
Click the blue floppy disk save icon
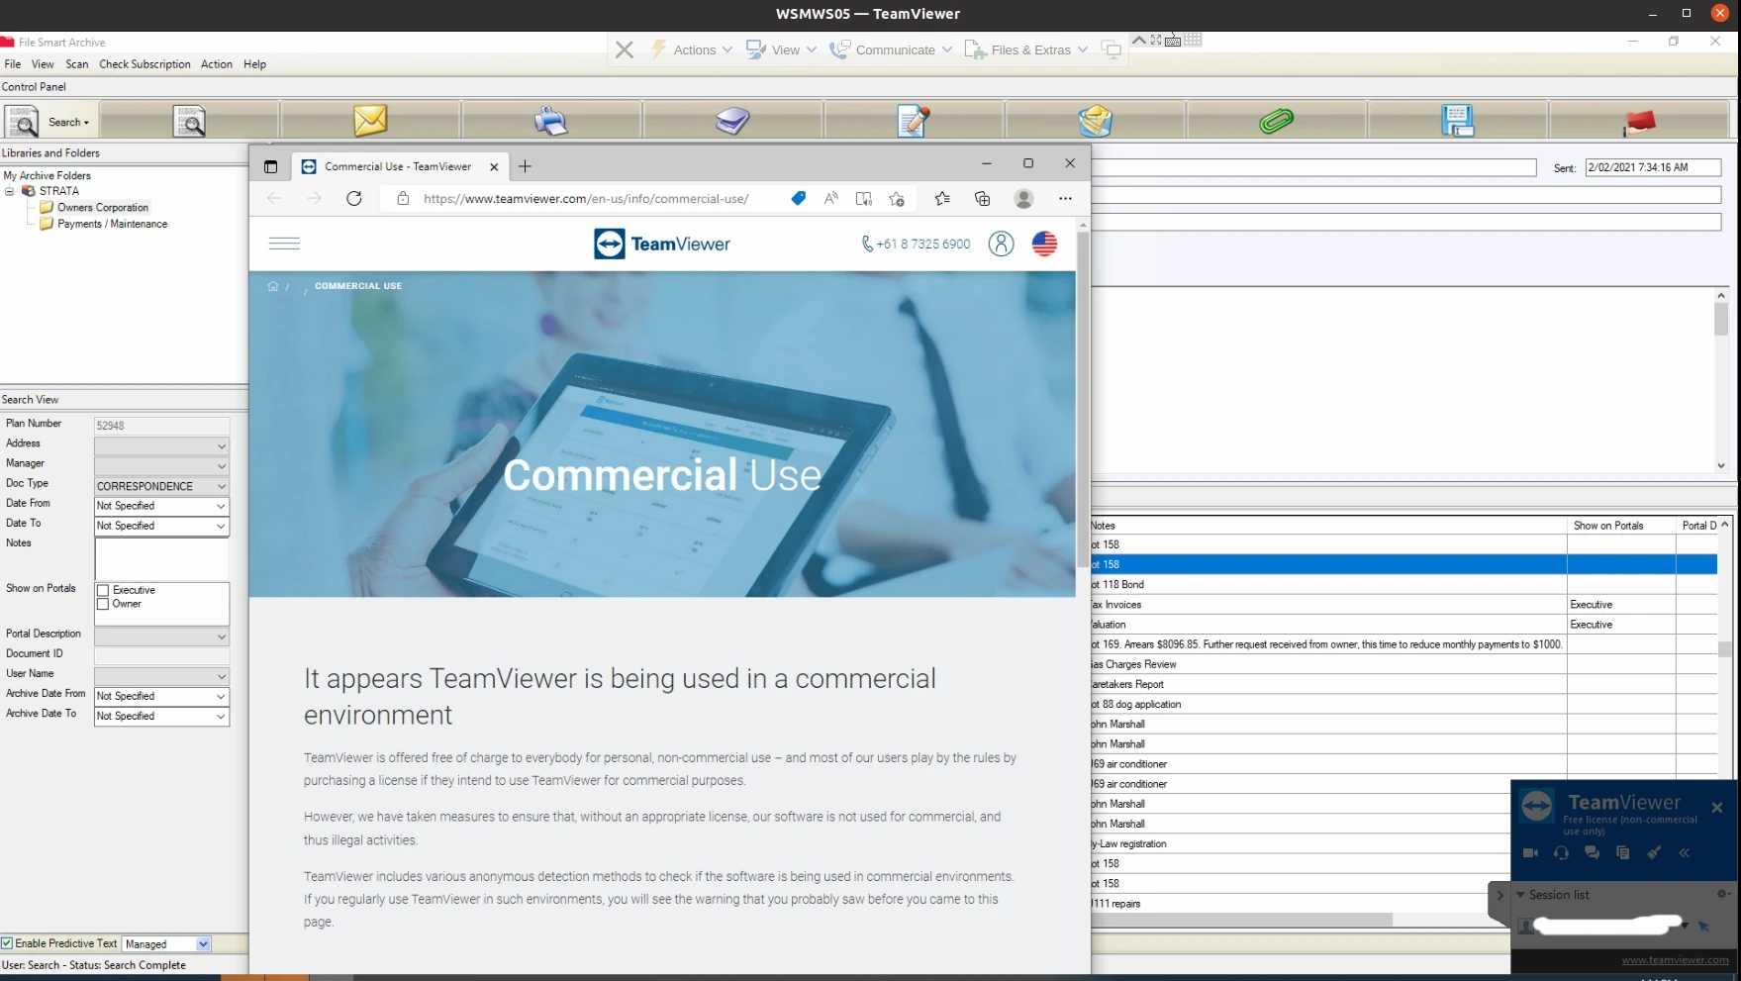click(x=1457, y=121)
